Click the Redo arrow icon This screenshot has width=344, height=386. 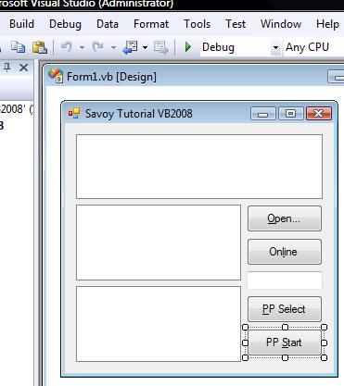click(98, 47)
